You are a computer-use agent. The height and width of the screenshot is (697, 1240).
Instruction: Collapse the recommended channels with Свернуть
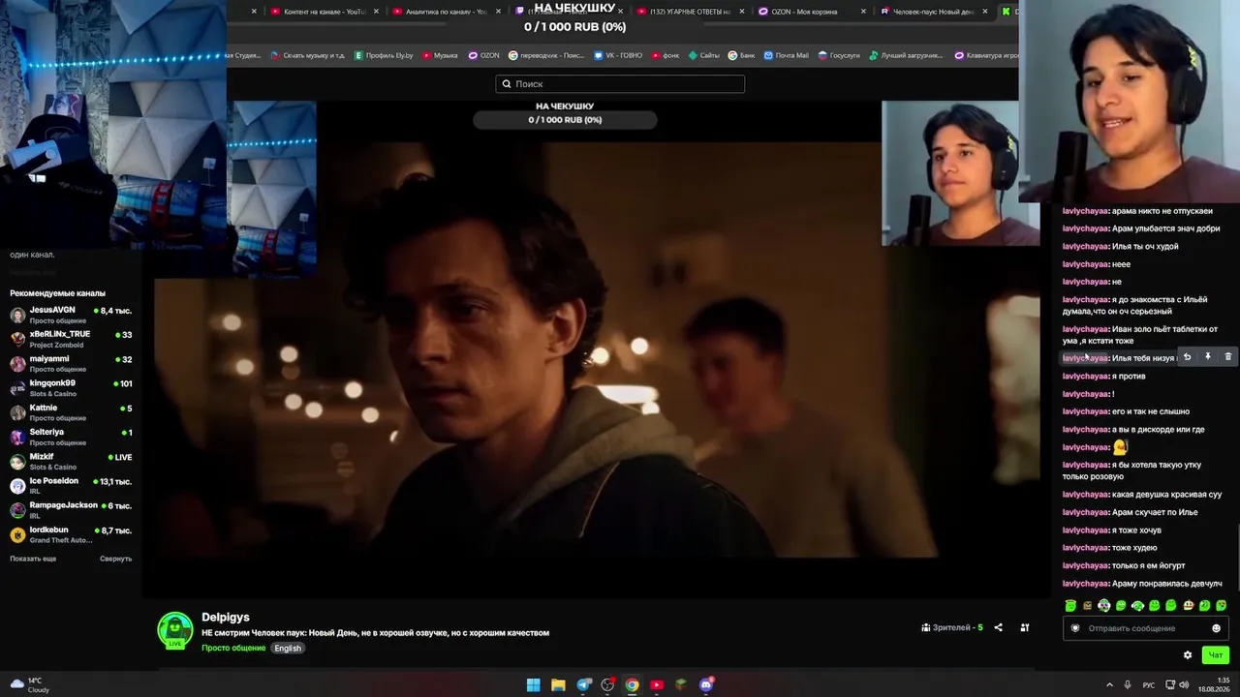tap(115, 559)
